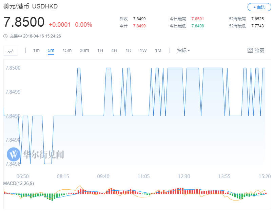Switch chart to 30m interval

click(84, 50)
